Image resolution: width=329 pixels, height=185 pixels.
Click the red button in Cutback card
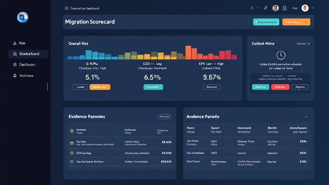[280, 87]
